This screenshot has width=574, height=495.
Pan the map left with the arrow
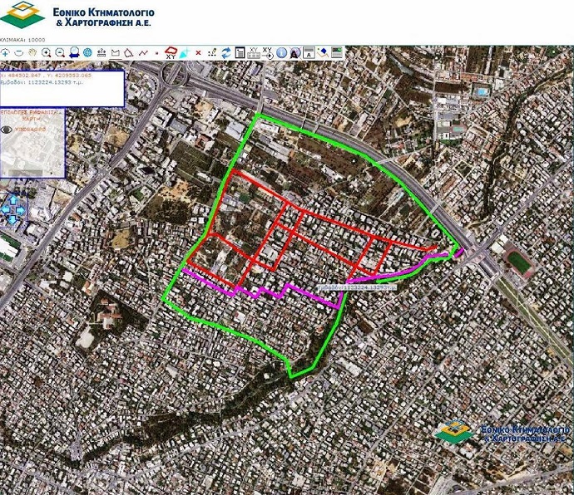pos(6,210)
